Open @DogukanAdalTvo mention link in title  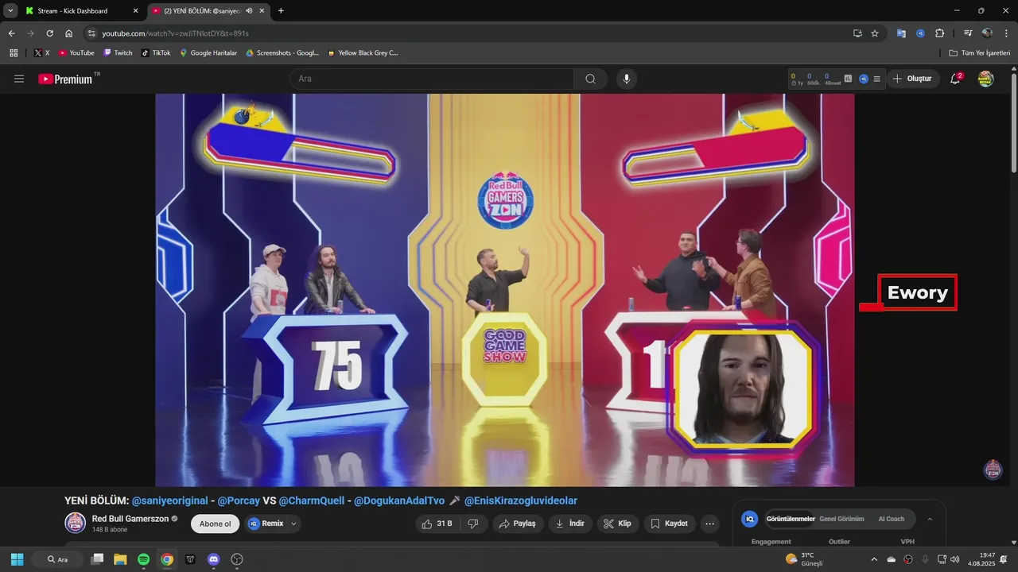pyautogui.click(x=399, y=500)
